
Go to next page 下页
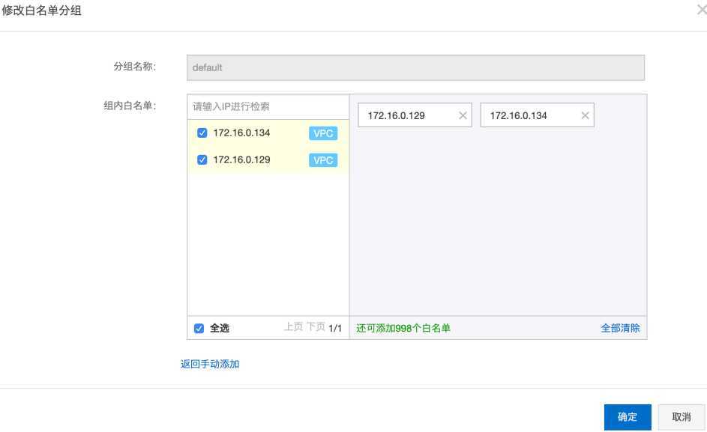tap(316, 327)
